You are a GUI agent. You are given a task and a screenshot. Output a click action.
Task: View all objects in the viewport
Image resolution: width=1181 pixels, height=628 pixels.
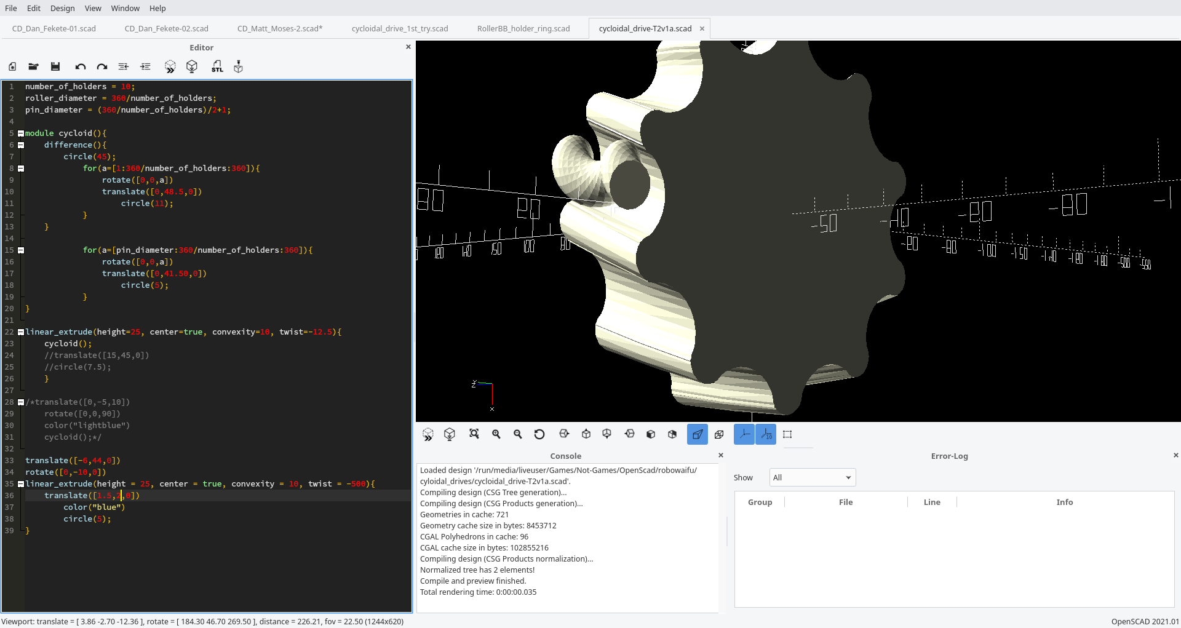pyautogui.click(x=474, y=434)
